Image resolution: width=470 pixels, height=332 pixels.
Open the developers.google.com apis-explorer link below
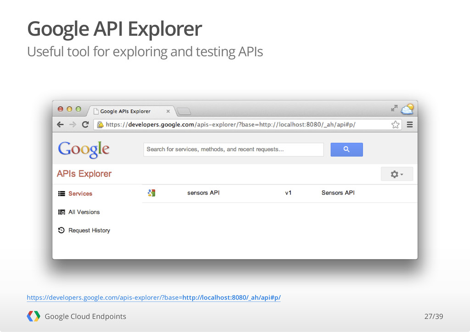154,298
